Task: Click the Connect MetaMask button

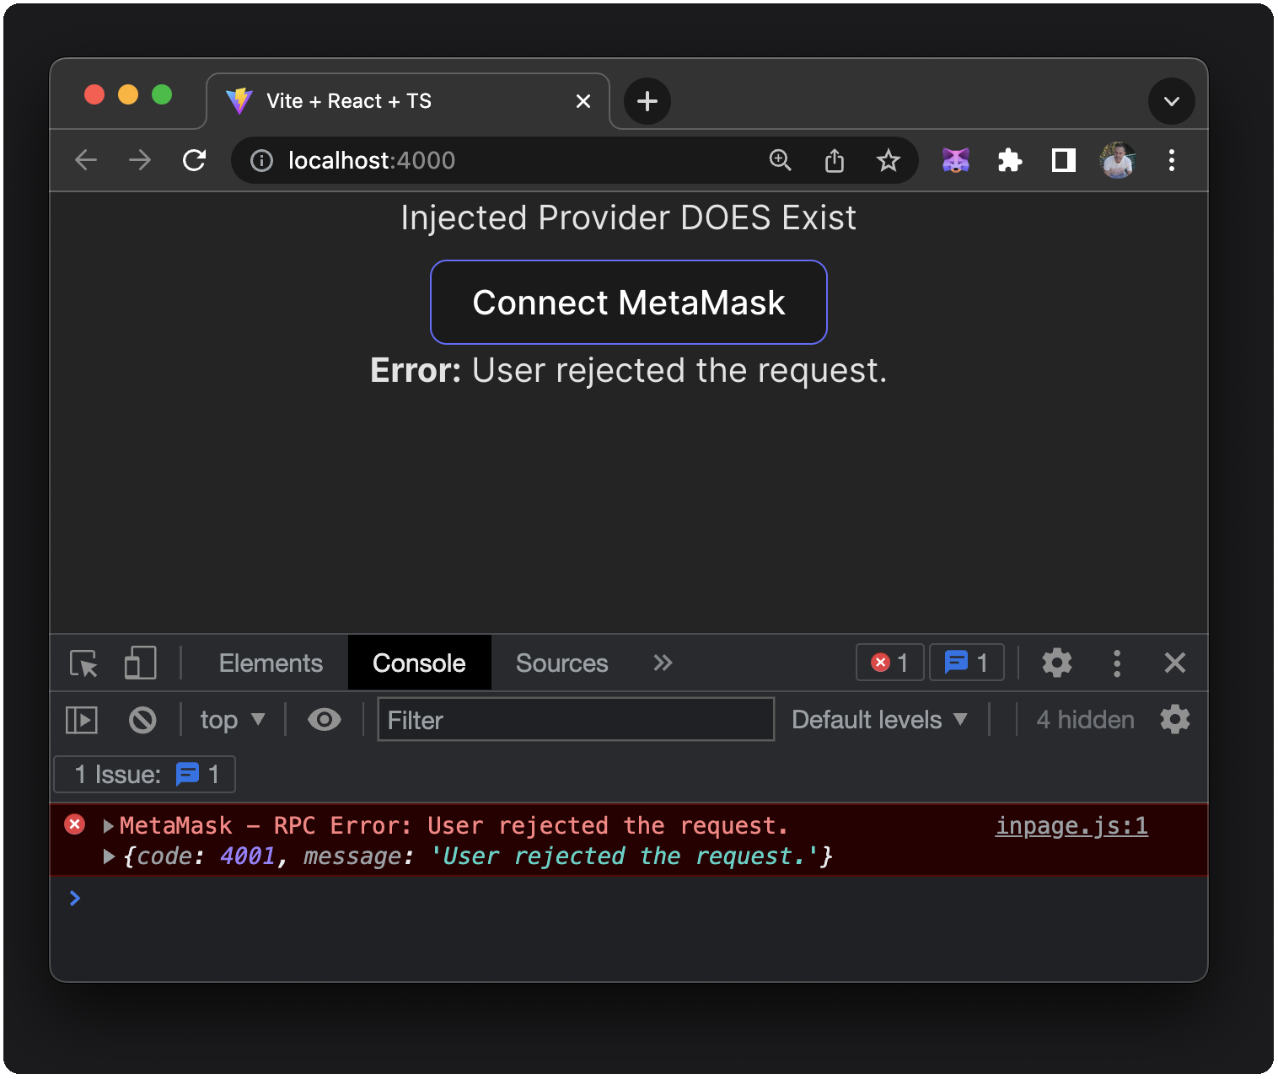Action: [x=629, y=303]
